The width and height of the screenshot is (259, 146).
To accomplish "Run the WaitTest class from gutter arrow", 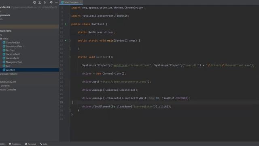I will (x=66, y=24).
